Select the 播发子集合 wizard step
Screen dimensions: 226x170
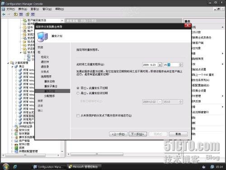tap(51, 86)
